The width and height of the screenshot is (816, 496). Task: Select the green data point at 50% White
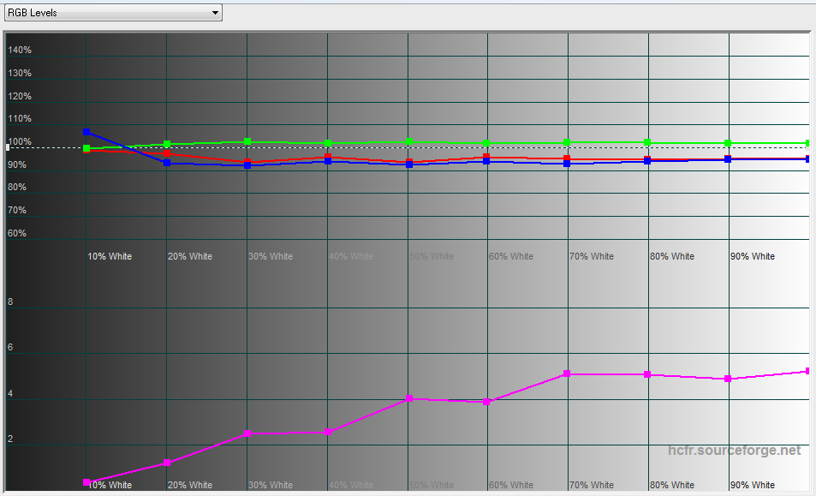click(409, 141)
